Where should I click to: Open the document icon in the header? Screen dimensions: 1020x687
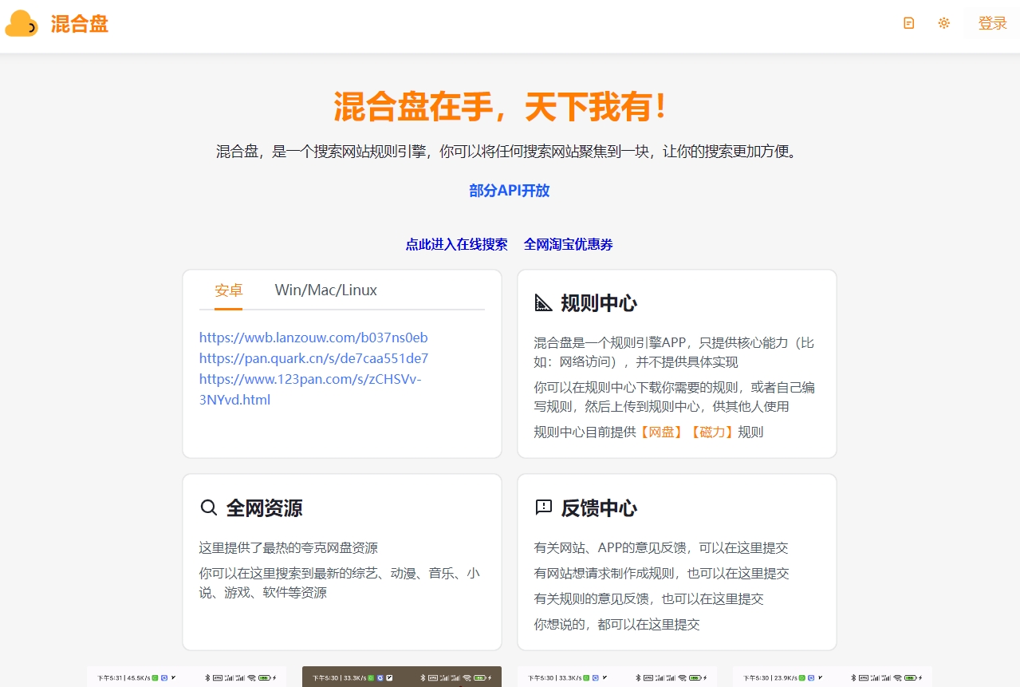pyautogui.click(x=908, y=23)
